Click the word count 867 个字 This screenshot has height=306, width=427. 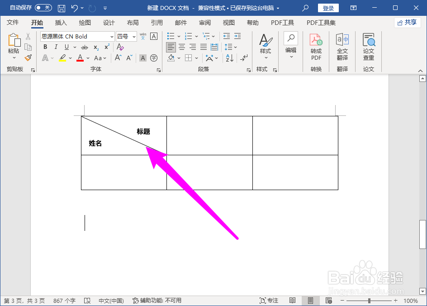pyautogui.click(x=64, y=301)
